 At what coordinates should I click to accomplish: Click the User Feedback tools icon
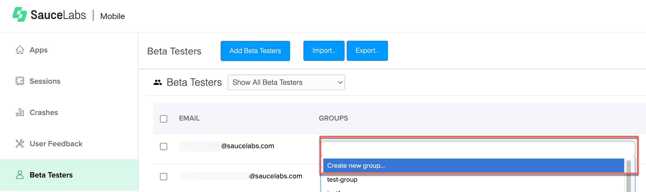tap(20, 143)
